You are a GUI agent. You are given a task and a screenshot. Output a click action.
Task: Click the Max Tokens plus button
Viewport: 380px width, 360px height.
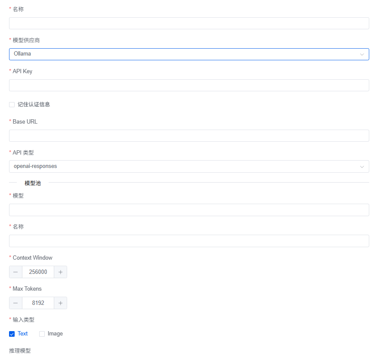coord(60,303)
